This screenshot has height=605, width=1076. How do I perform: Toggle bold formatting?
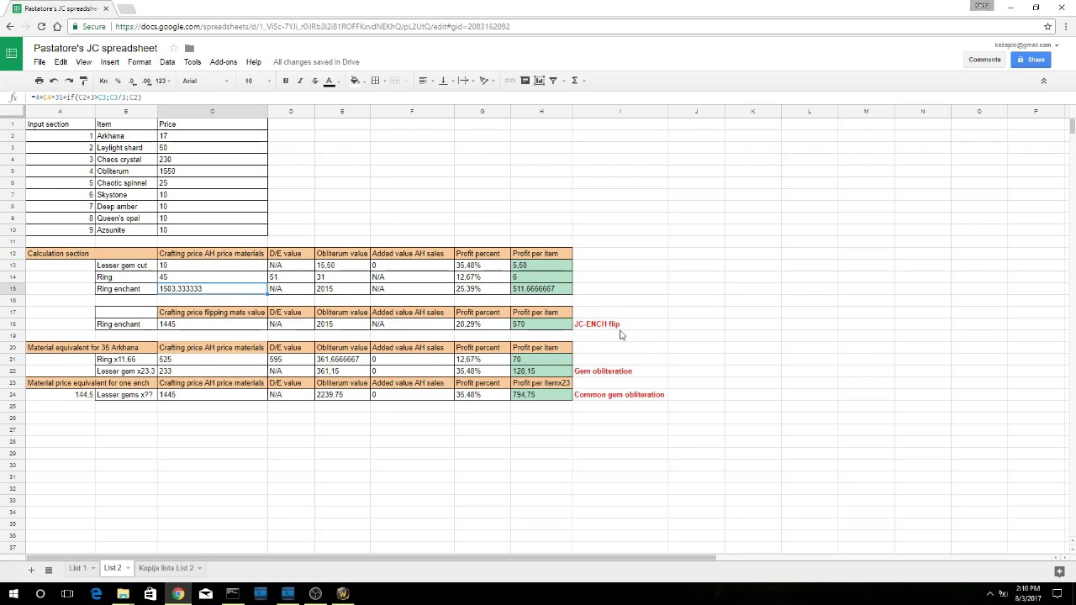(286, 81)
